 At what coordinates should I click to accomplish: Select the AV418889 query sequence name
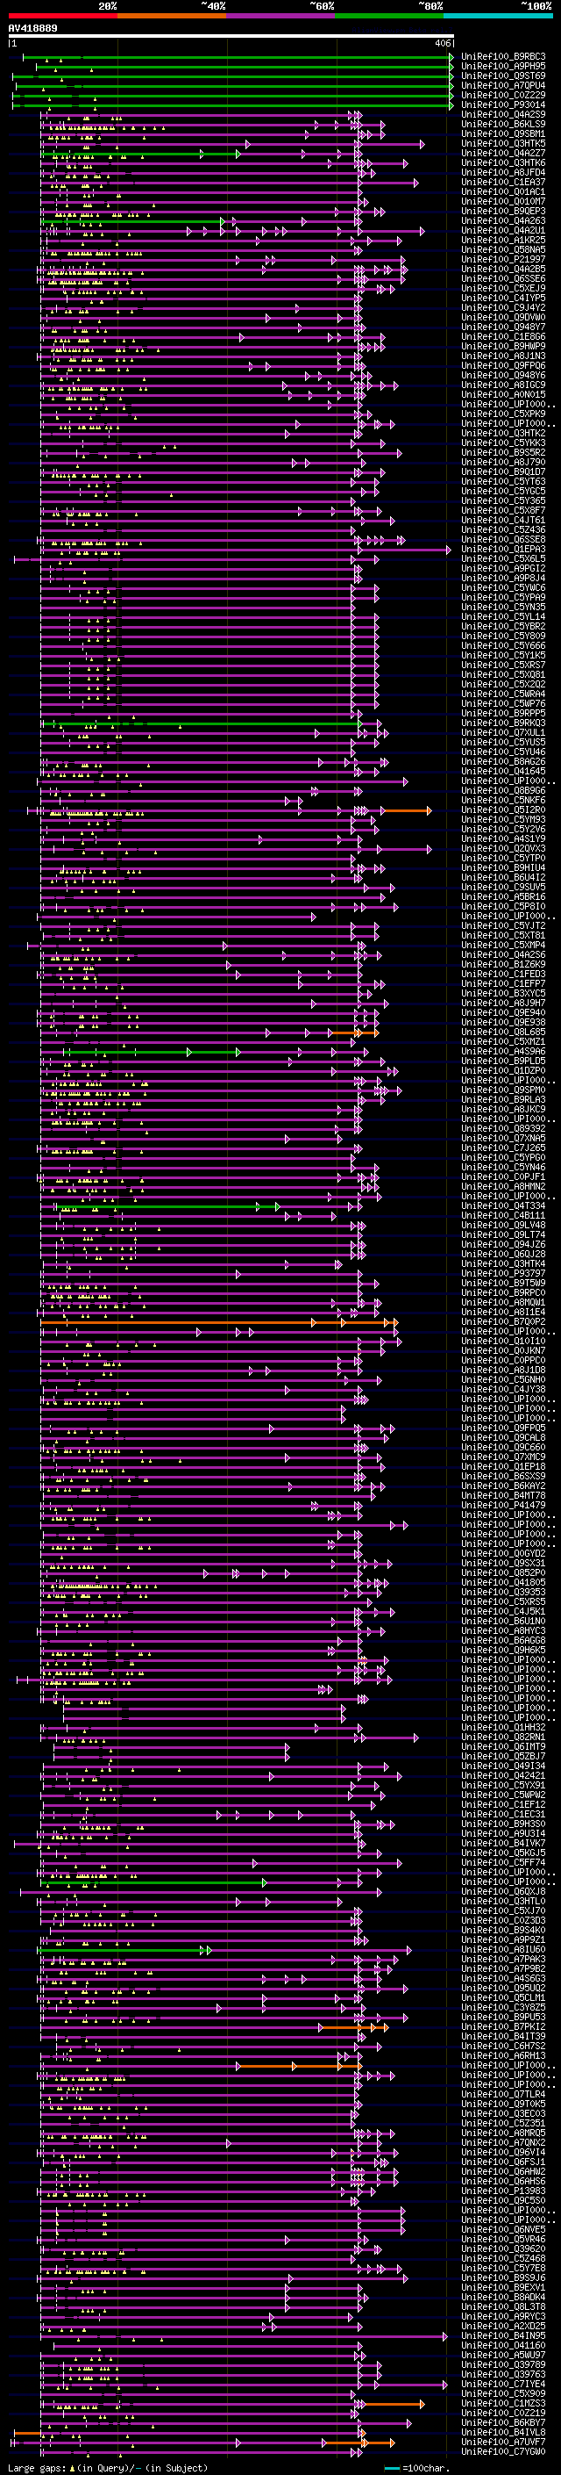click(x=32, y=29)
